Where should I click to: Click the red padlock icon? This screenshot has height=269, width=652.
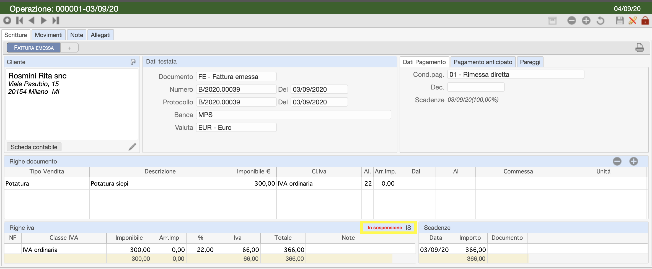pyautogui.click(x=645, y=21)
